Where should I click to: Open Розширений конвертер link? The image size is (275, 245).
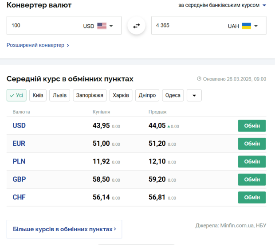[x=38, y=45]
